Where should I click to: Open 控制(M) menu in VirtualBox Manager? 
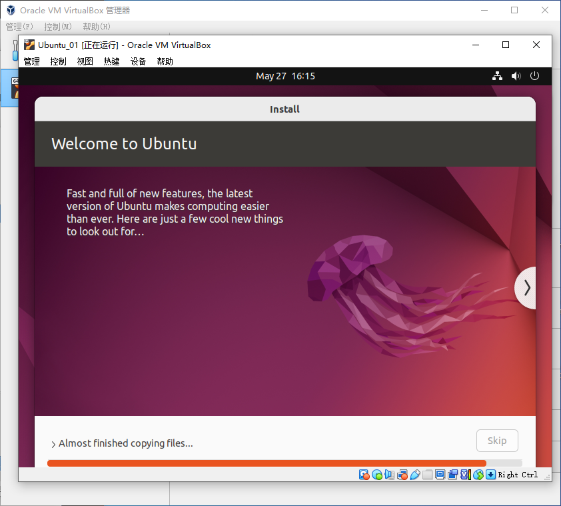coord(58,27)
